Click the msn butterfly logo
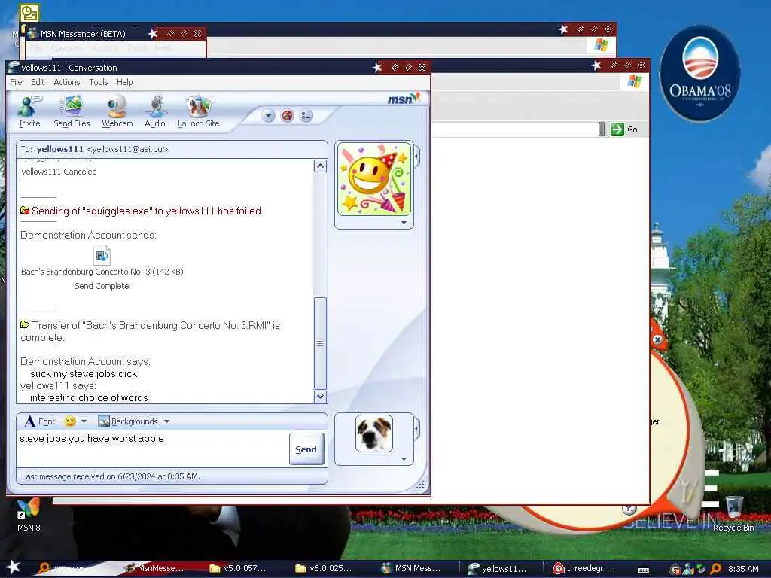The image size is (771, 578). click(x=404, y=99)
